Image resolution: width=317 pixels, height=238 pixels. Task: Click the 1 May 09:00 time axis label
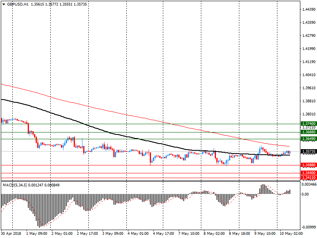[37, 234]
